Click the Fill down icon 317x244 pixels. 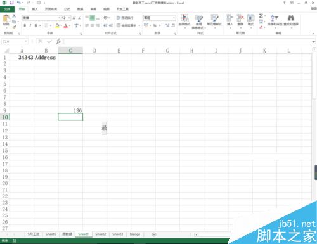[261, 22]
